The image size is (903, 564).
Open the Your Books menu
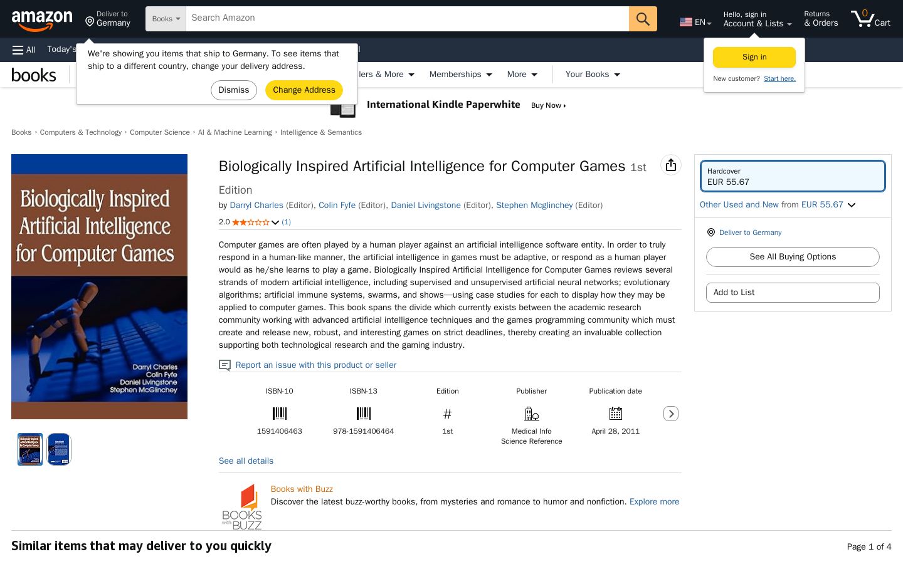tap(593, 75)
